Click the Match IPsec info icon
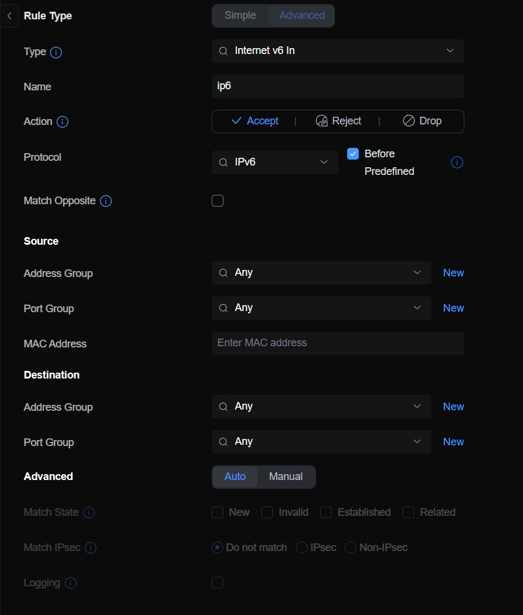Image resolution: width=523 pixels, height=615 pixels. click(x=90, y=548)
